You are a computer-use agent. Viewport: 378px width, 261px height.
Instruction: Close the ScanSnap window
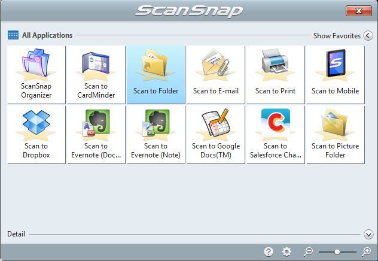click(358, 11)
